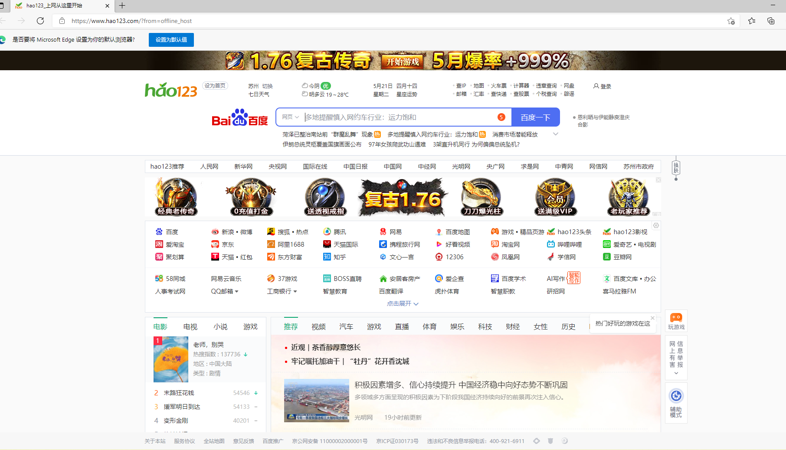Open the 人民网 link

[x=209, y=166]
